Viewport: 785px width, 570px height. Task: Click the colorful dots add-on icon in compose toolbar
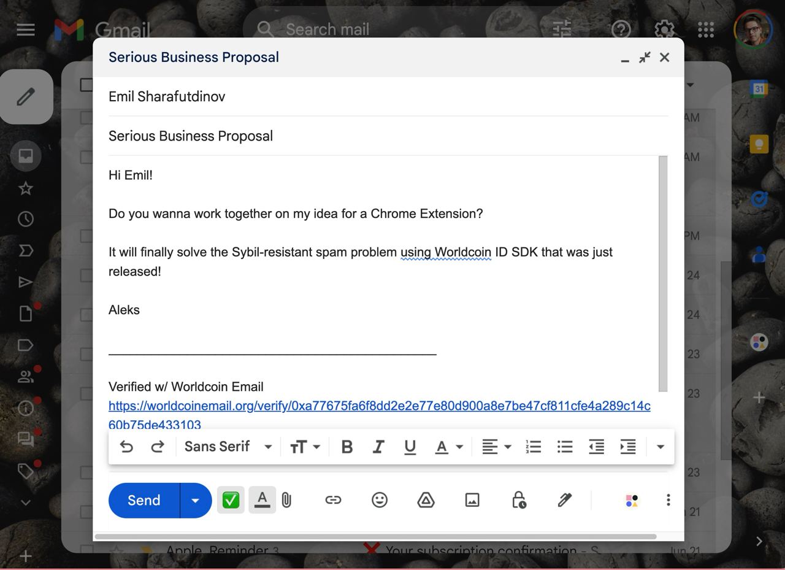(x=632, y=501)
